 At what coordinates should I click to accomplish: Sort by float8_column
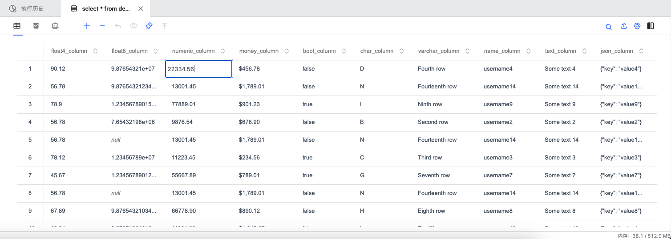coord(156,51)
